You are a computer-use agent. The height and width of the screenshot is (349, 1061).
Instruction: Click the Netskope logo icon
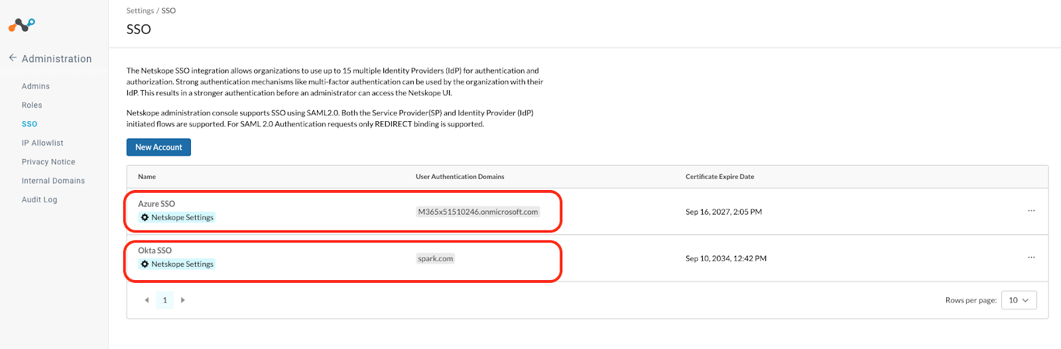point(22,25)
